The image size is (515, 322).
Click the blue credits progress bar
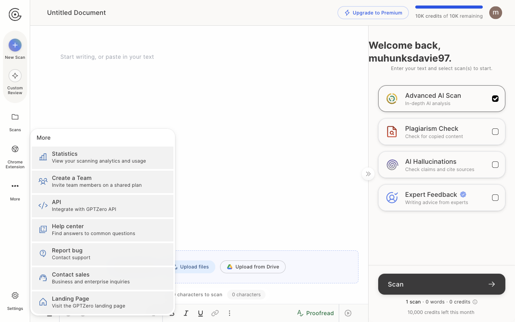pos(449,7)
